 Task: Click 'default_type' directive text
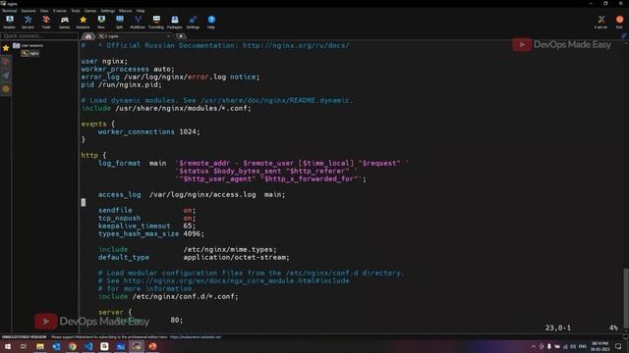124,257
